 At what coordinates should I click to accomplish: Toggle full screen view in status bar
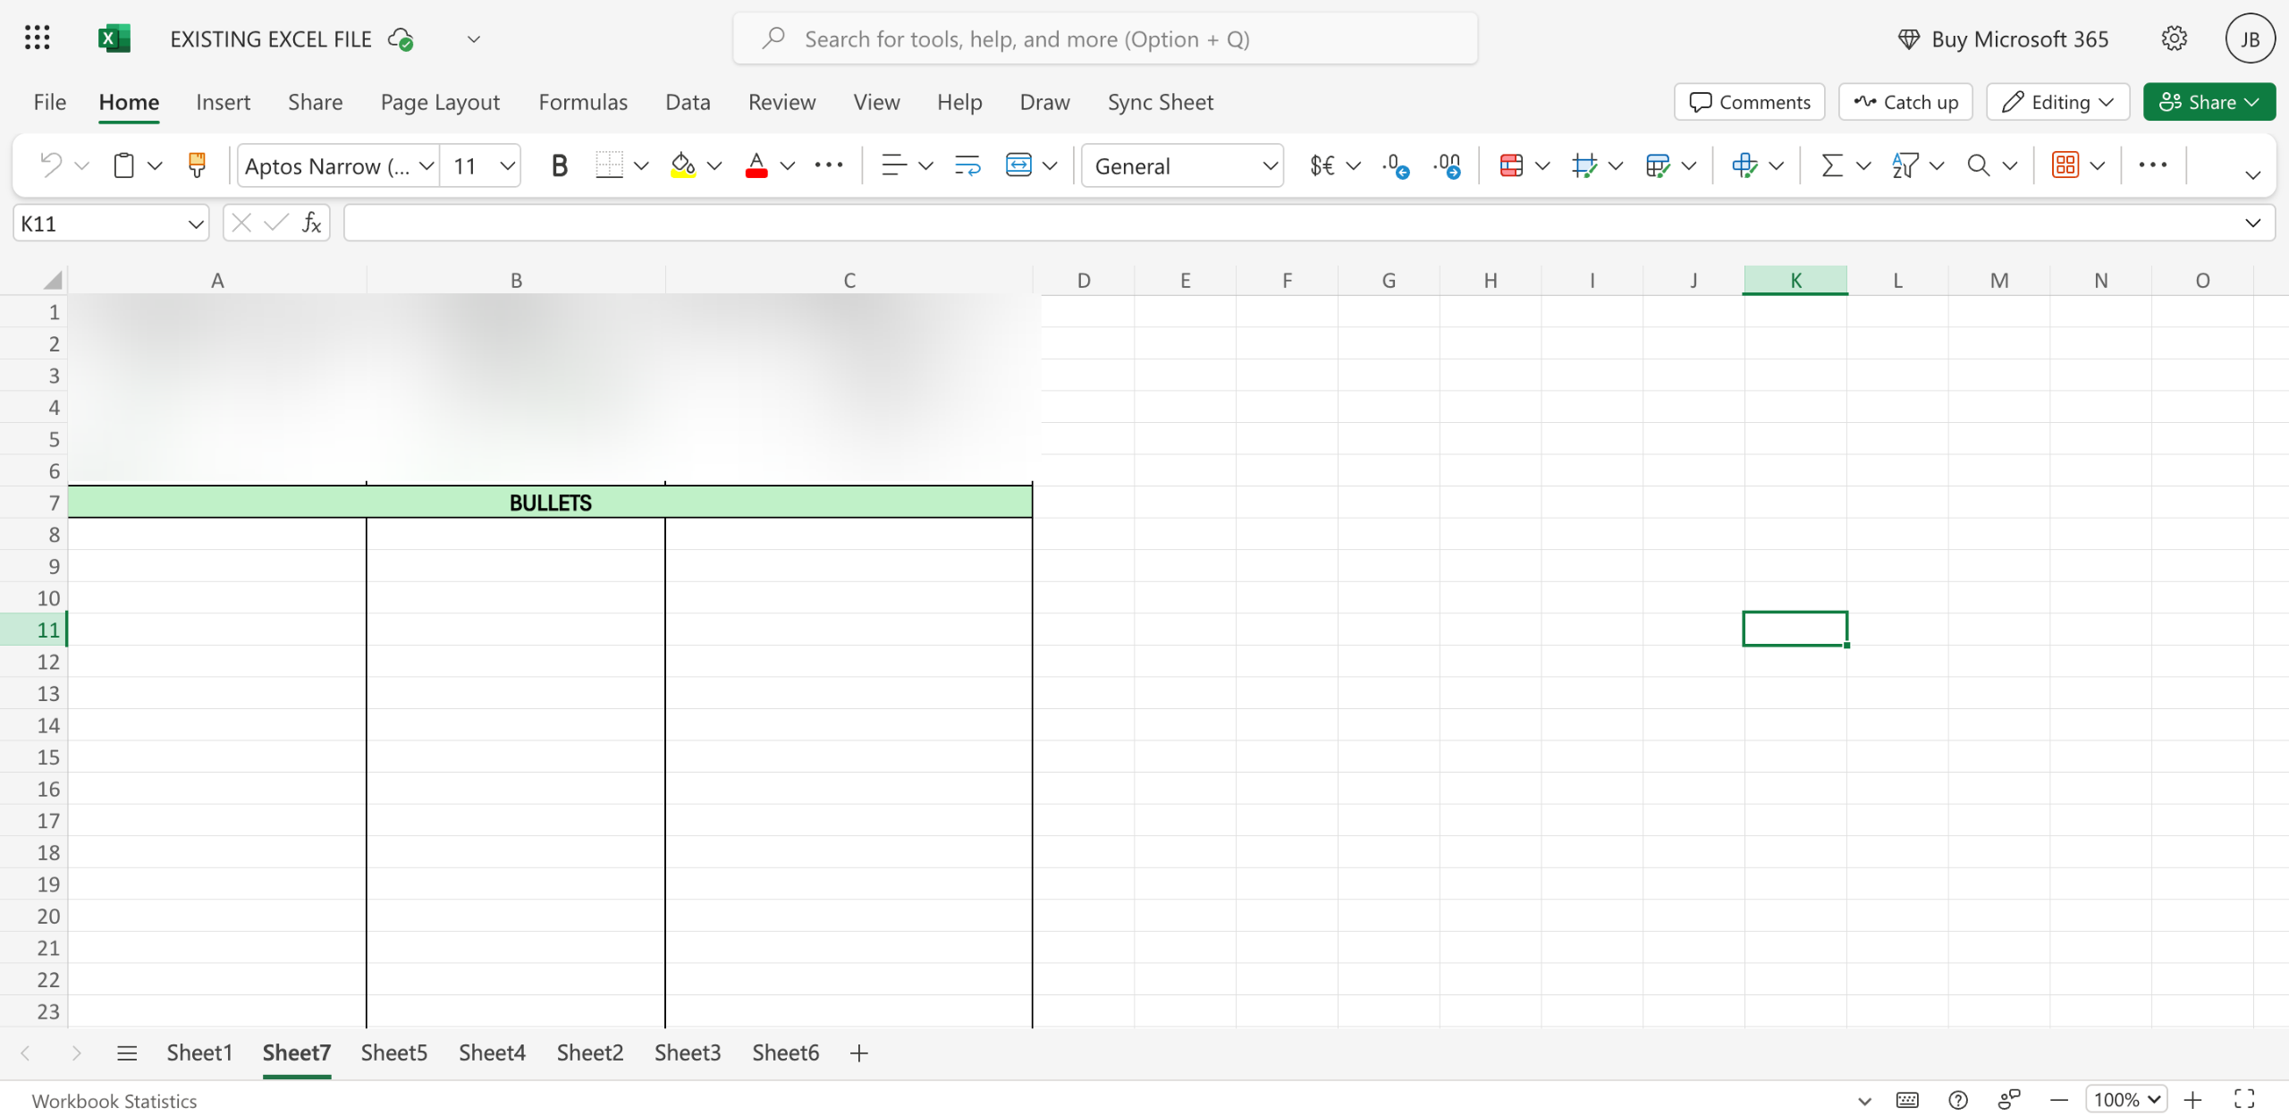pyautogui.click(x=2244, y=1099)
